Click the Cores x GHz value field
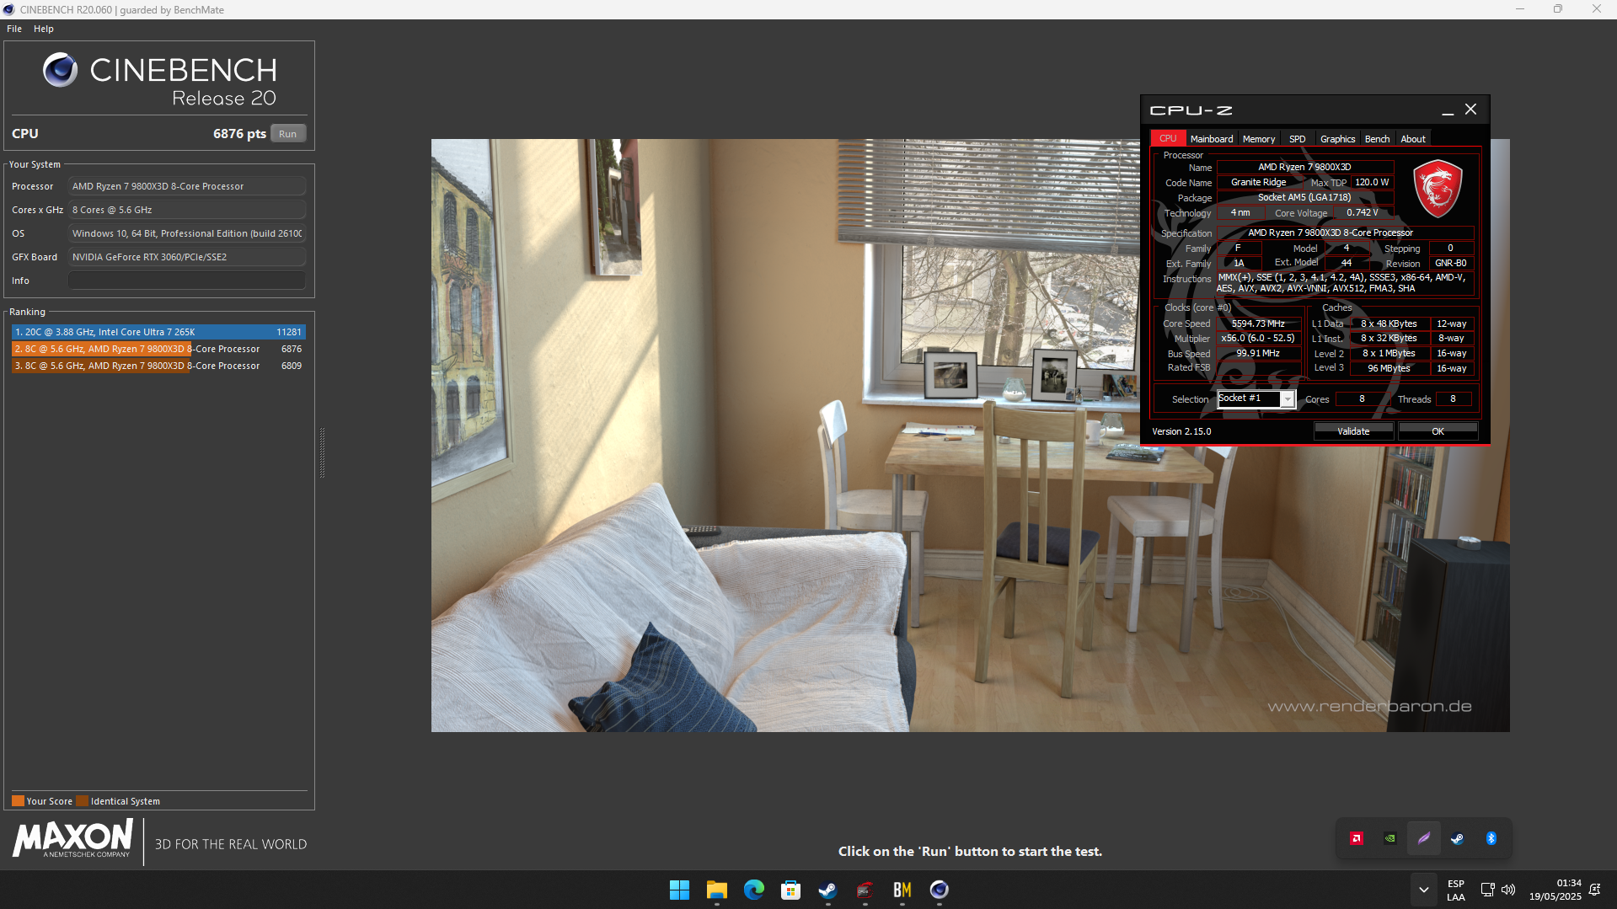 coord(187,210)
